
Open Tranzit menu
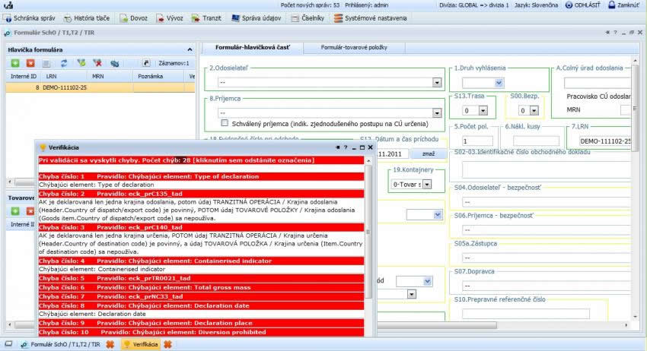tap(206, 18)
